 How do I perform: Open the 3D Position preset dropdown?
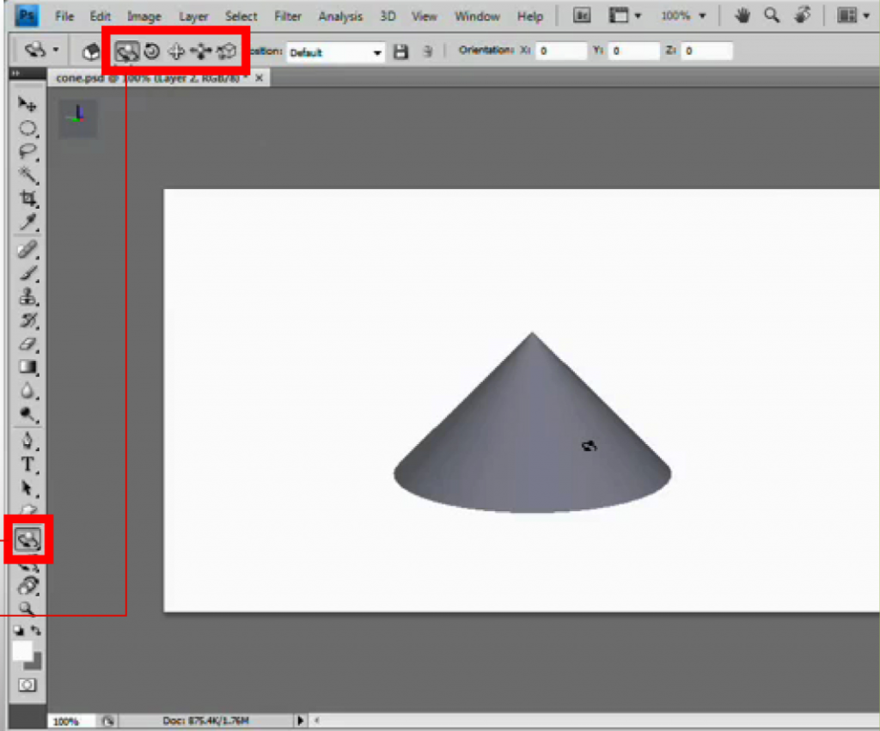pyautogui.click(x=376, y=52)
